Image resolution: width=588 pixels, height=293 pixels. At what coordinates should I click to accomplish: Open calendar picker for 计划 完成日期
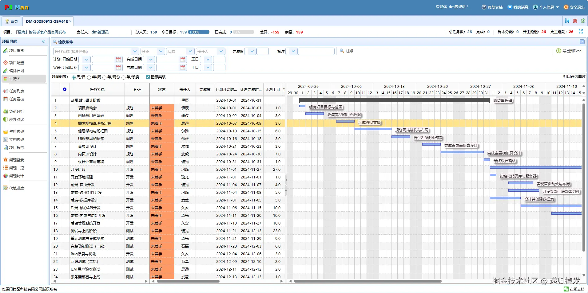[x=183, y=59]
